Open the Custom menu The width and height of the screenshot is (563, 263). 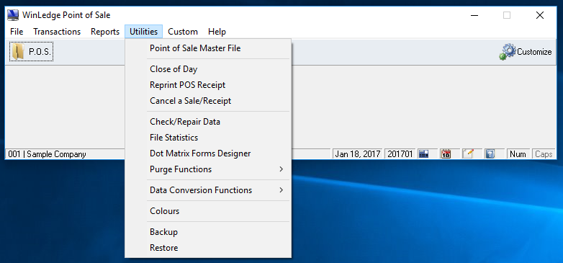coord(183,32)
